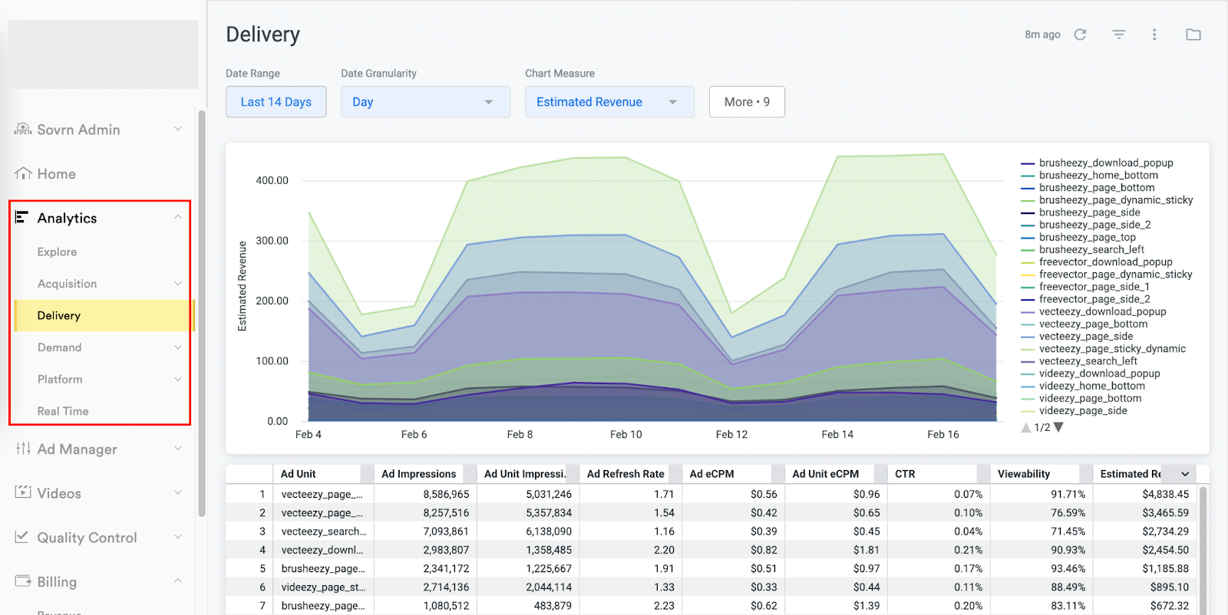Hide videezy_page_bottom series in legend
The image size is (1228, 615).
pyautogui.click(x=1090, y=399)
